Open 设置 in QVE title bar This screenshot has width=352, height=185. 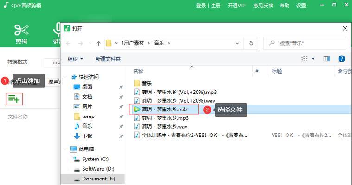pos(301,6)
